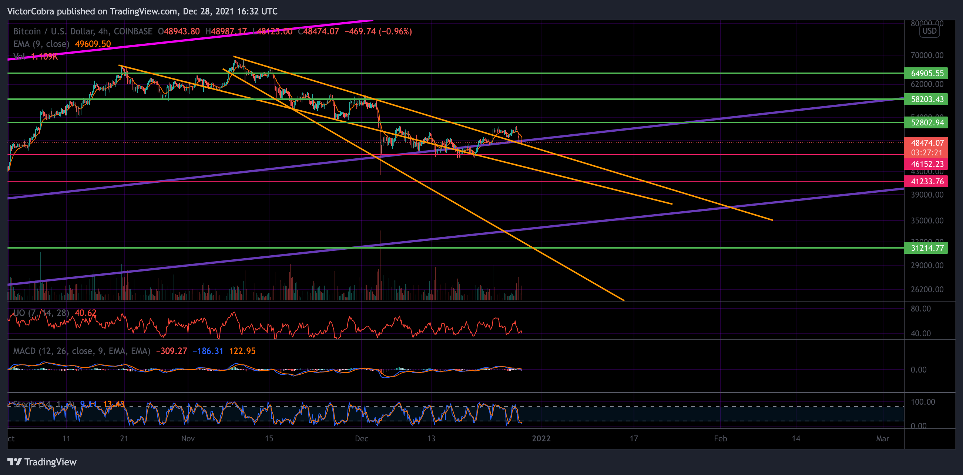This screenshot has width=963, height=475.
Task: Click the 35000.00 price axis tick
Action: 927,220
